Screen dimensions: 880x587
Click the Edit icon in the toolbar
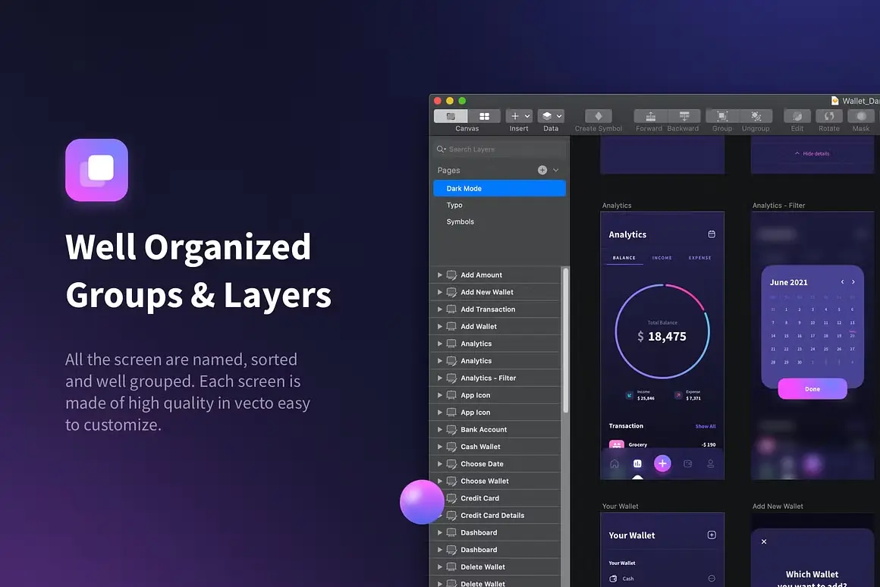click(797, 115)
